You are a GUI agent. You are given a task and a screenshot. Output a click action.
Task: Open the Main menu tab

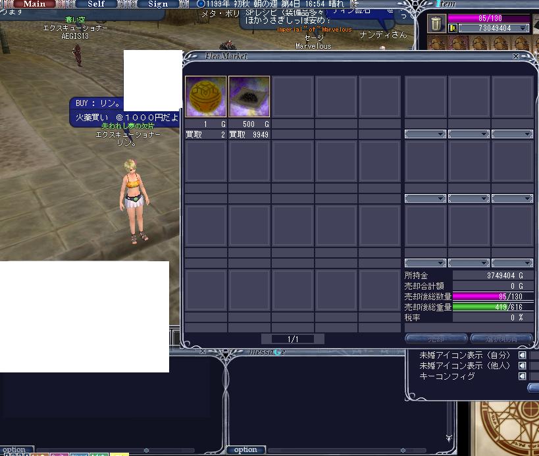pos(34,4)
